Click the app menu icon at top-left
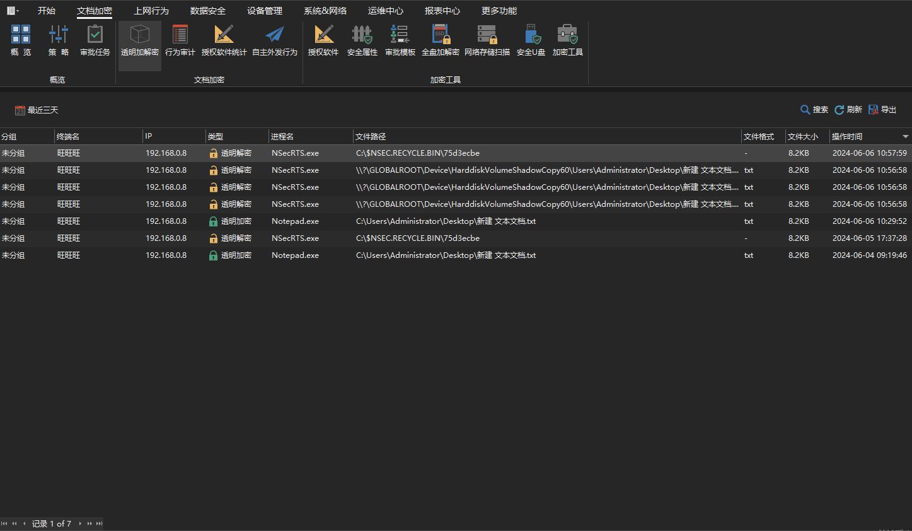The width and height of the screenshot is (912, 531). point(13,11)
